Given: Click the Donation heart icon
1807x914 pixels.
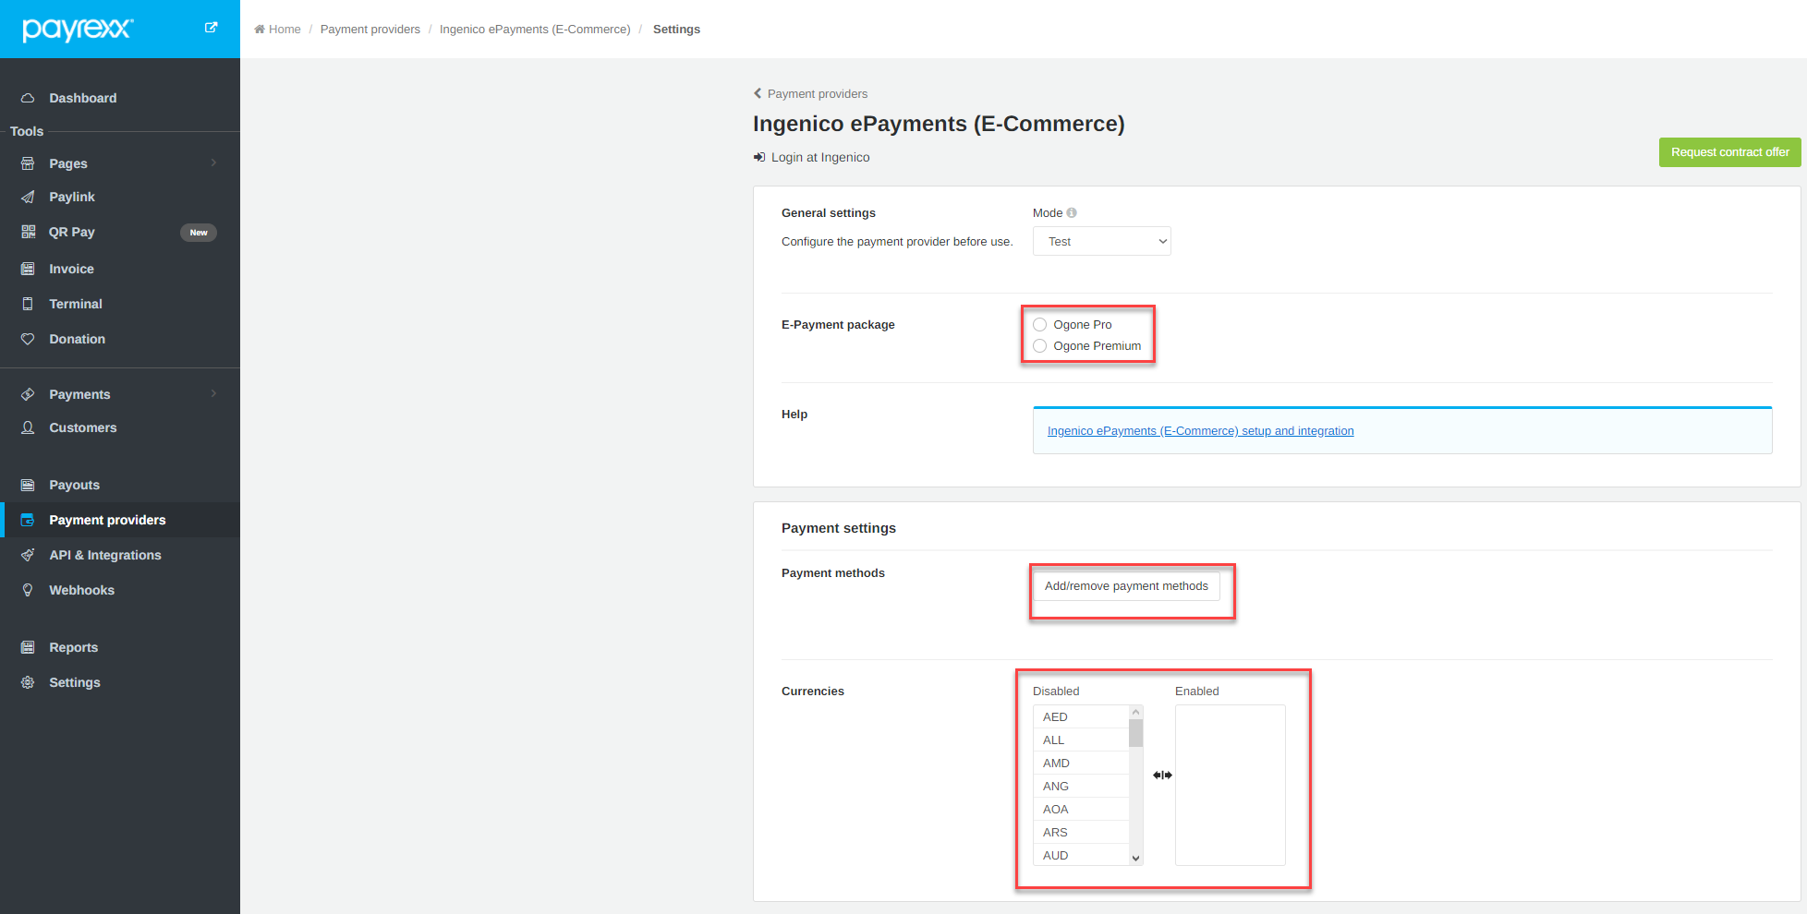Looking at the screenshot, I should coord(28,339).
